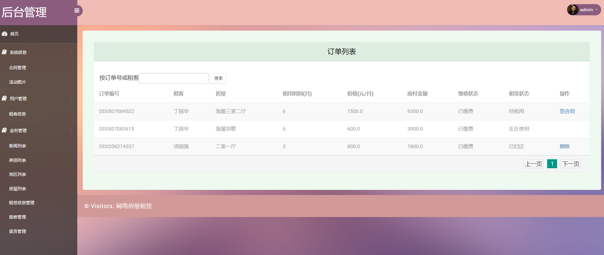Click order number DD0507084522
Viewport: 604px width, 255px height.
coord(117,111)
